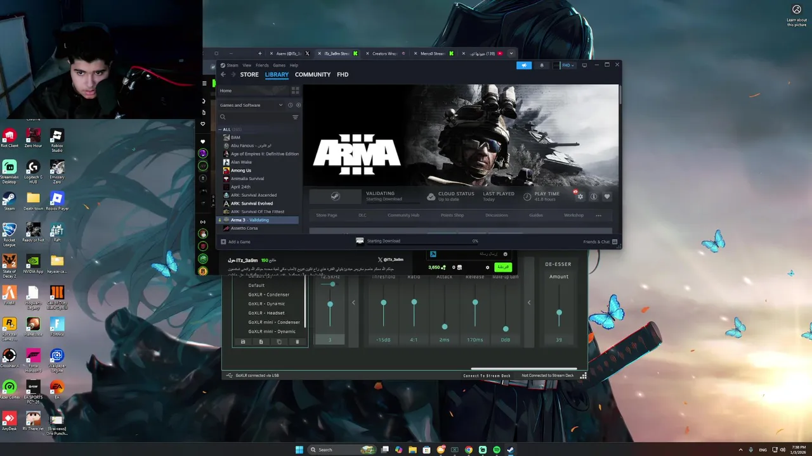Toggle Steam recent games clock filter
812x456 pixels.
[290, 105]
